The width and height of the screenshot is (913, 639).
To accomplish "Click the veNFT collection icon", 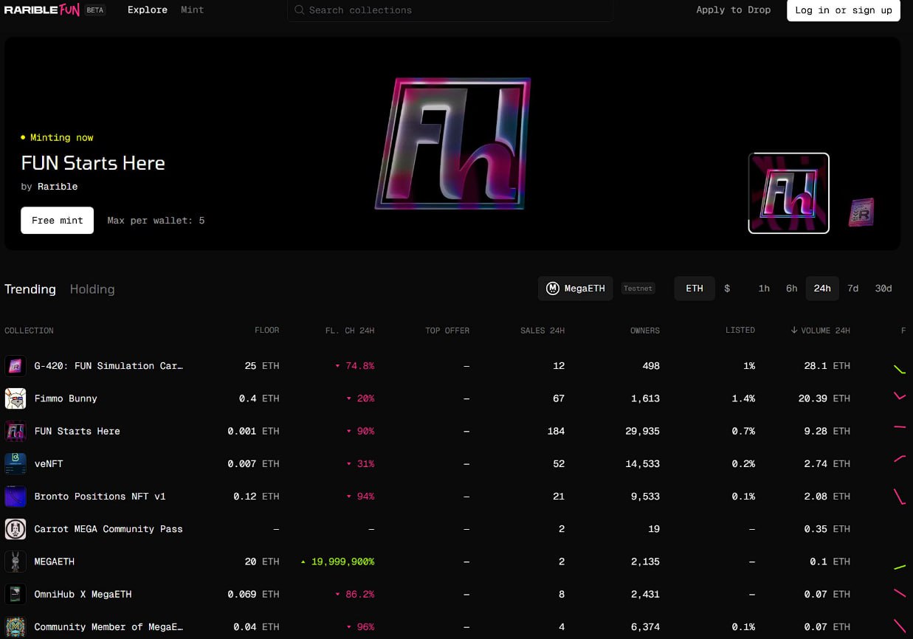I will 15,463.
